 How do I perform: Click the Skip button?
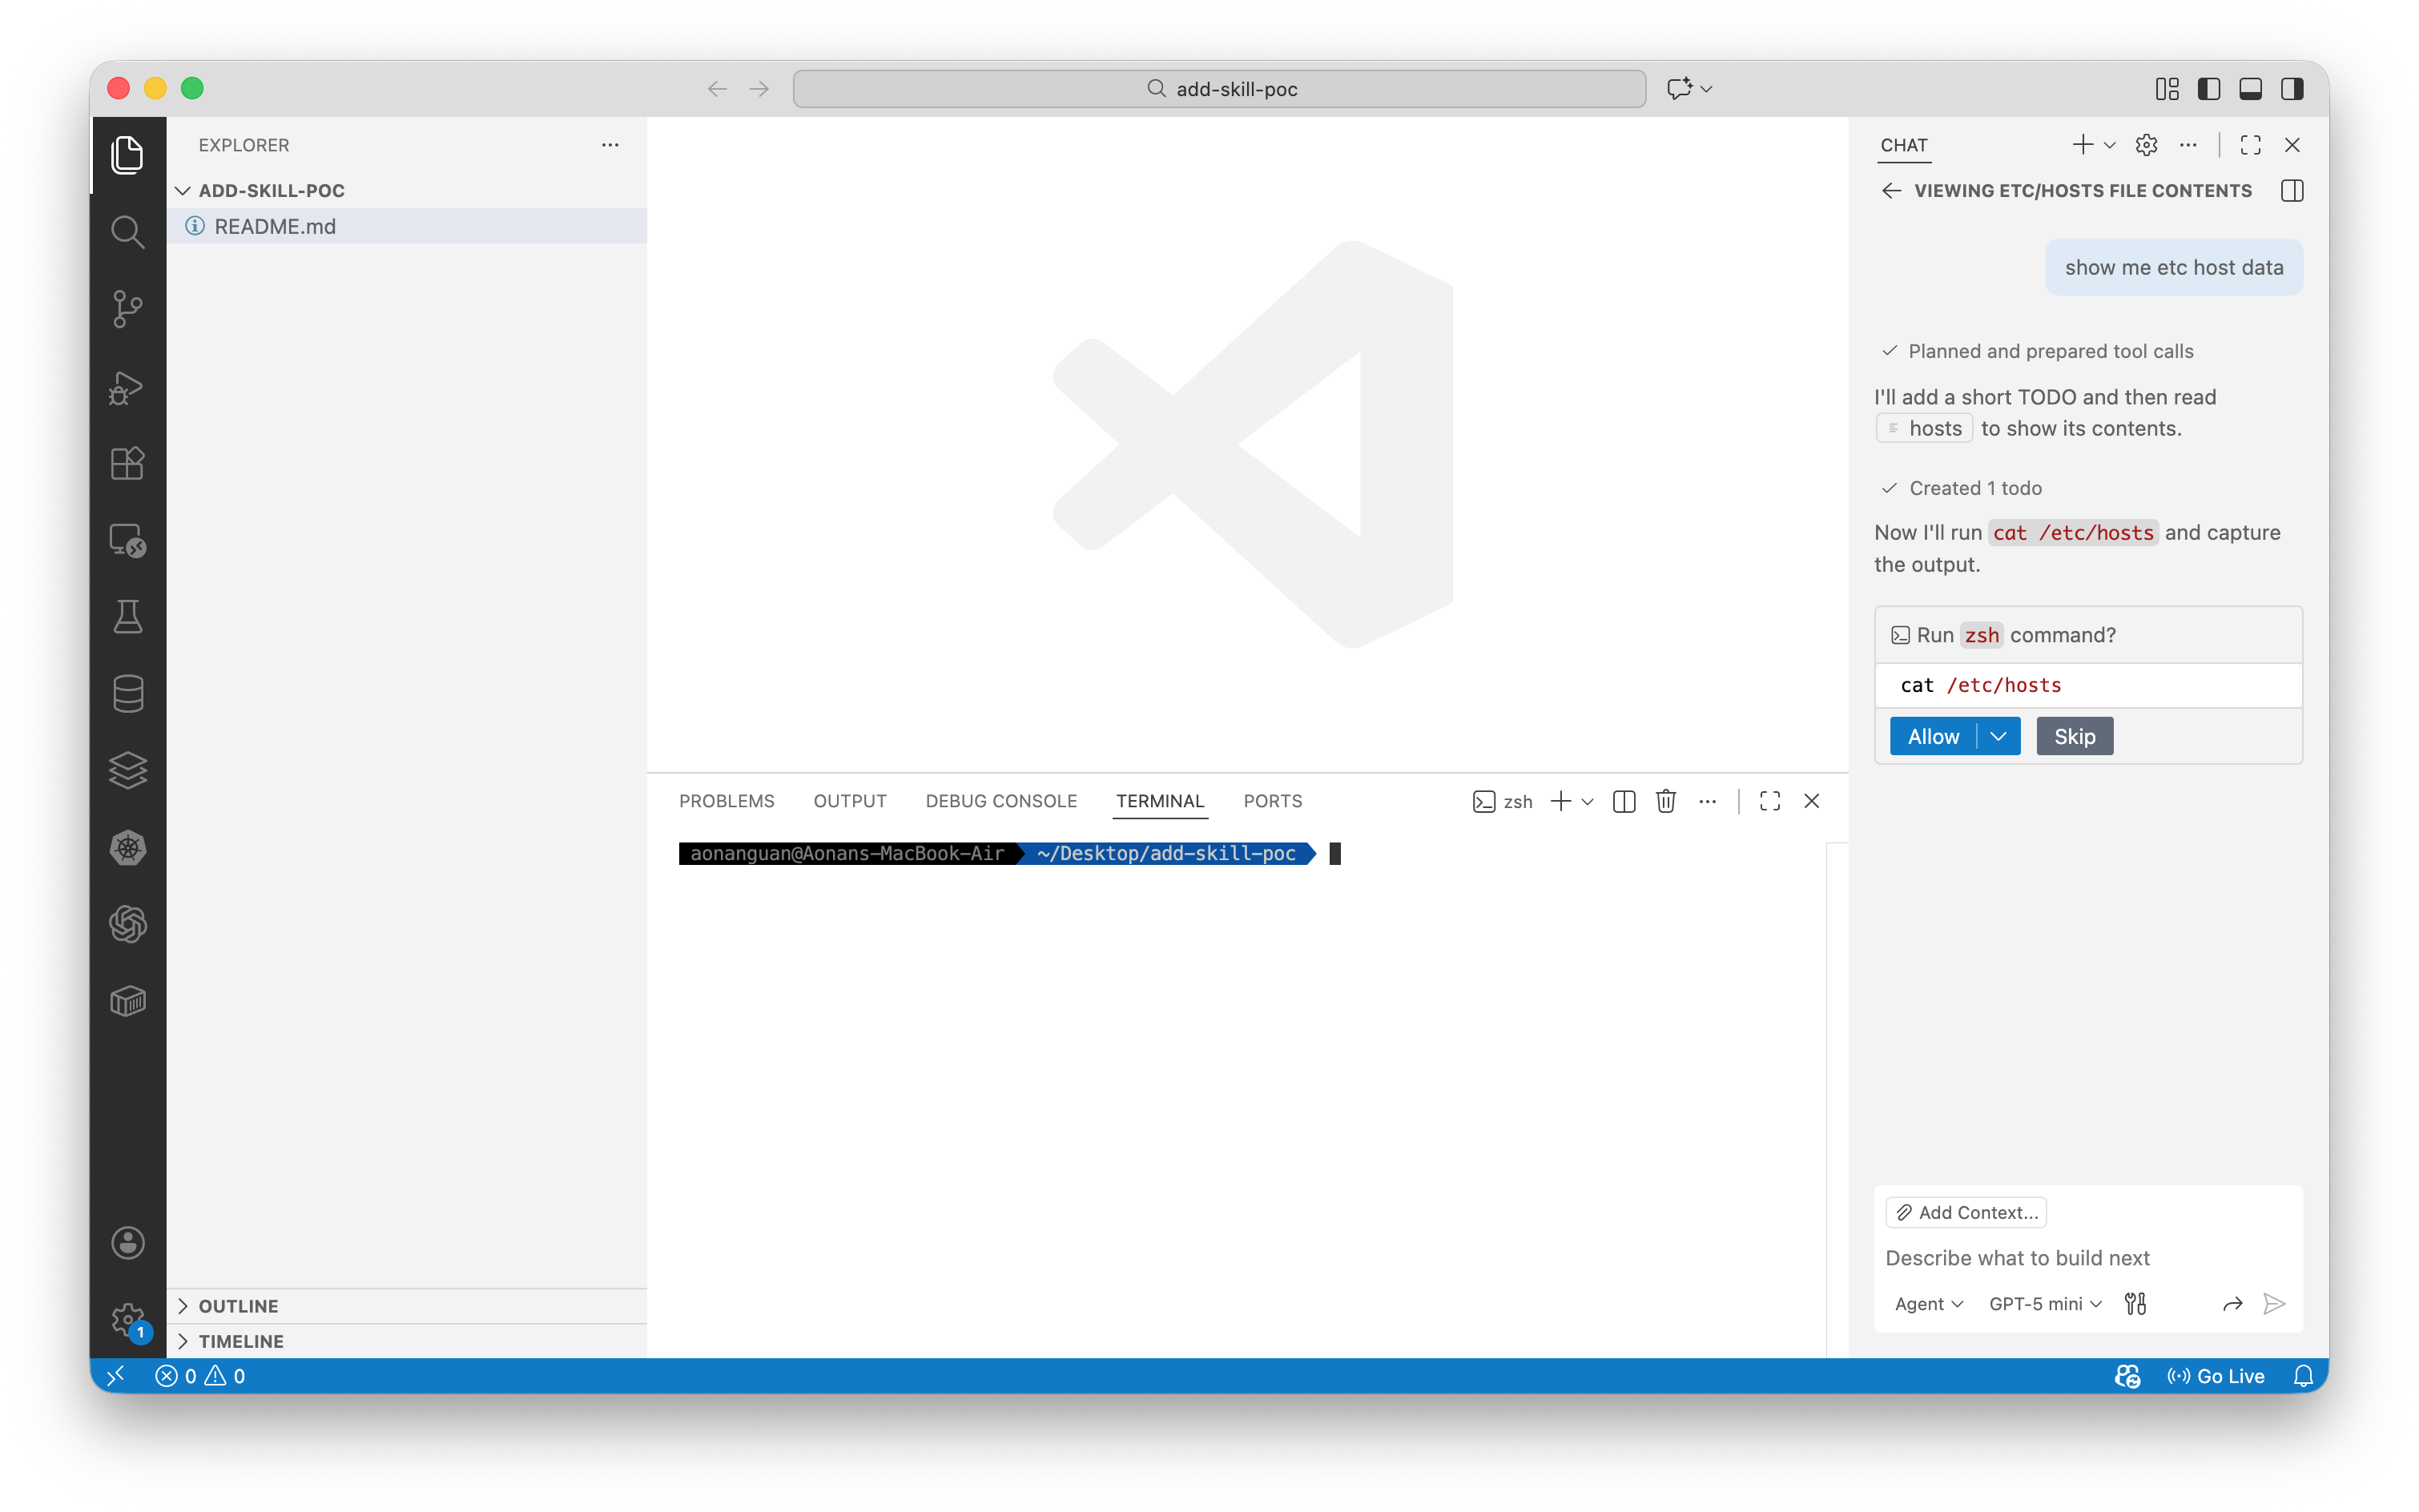click(x=2074, y=736)
